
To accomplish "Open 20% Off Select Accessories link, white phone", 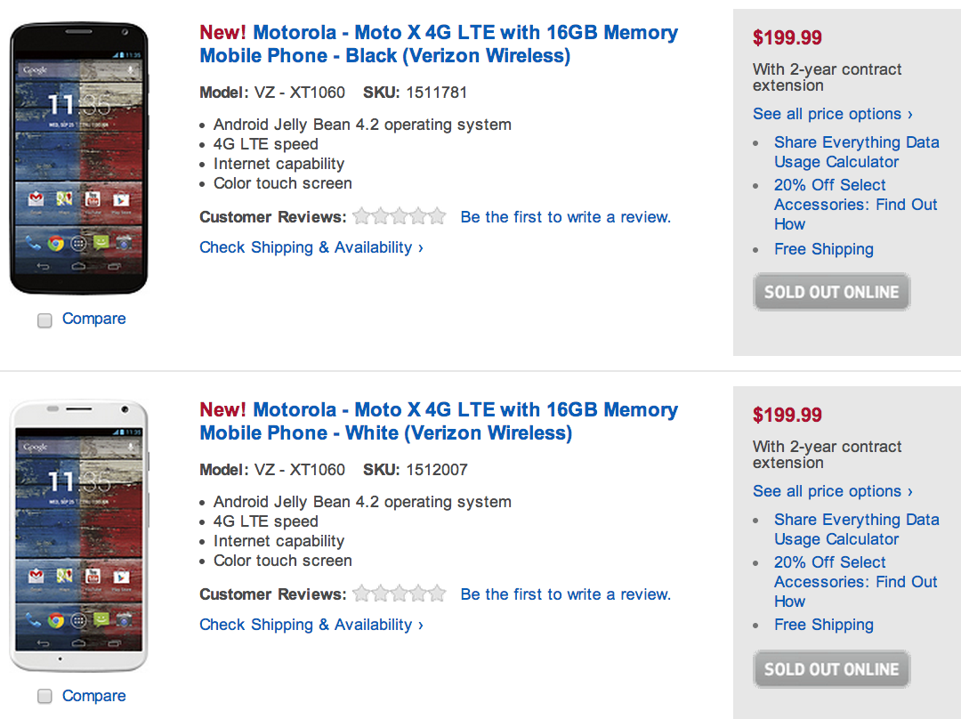I will pos(855,582).
